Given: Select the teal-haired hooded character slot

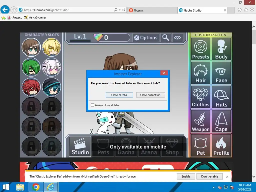Looking at the screenshot, I should pyautogui.click(x=51, y=87).
